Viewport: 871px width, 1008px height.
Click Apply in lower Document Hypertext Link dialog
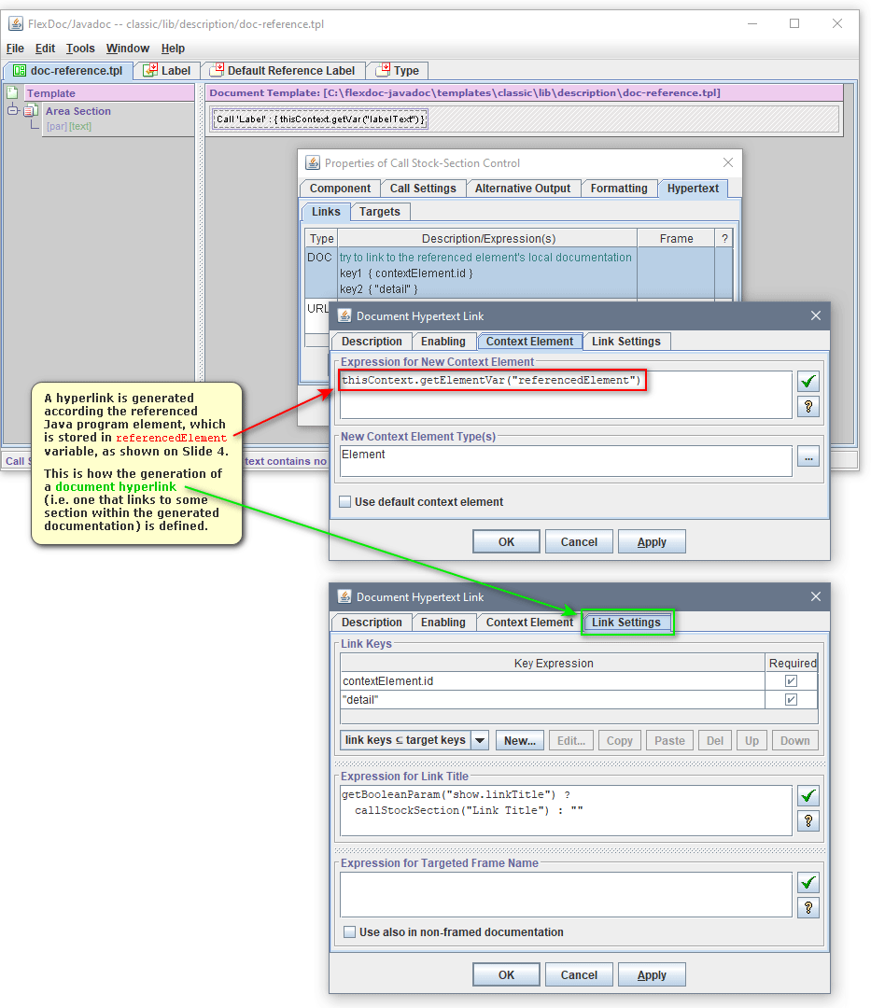click(x=652, y=974)
